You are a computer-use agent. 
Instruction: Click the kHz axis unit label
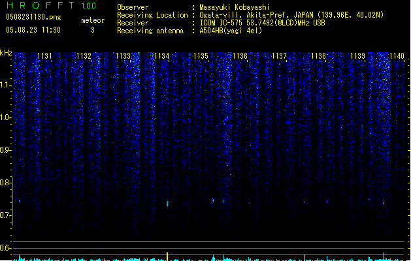click(x=6, y=53)
